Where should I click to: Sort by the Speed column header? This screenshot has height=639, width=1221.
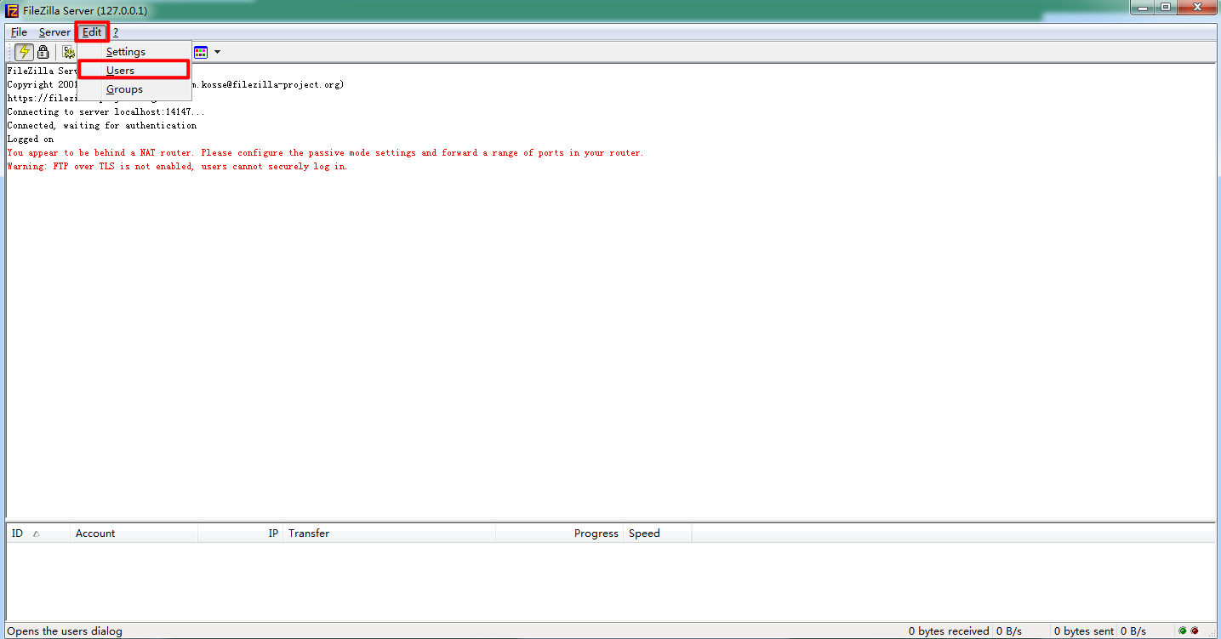[x=657, y=533]
